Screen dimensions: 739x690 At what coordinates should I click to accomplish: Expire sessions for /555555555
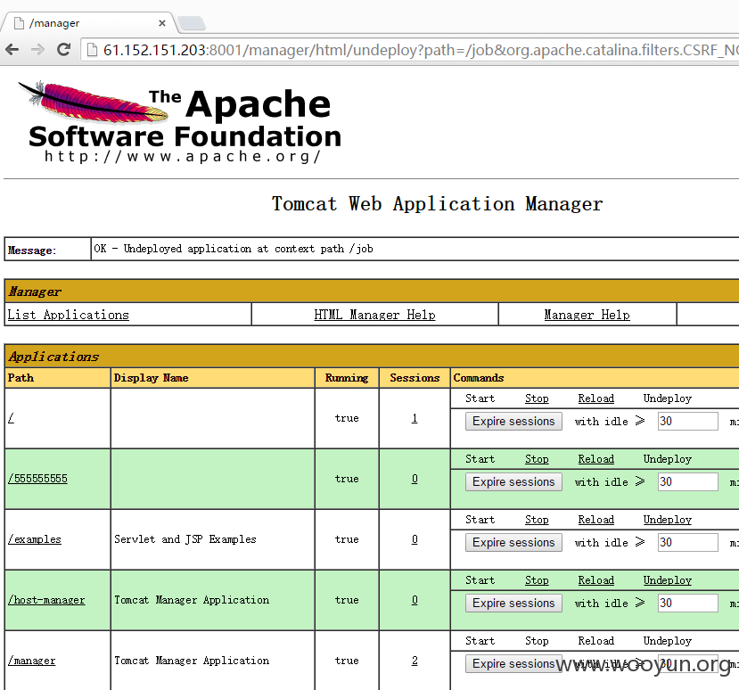coord(513,481)
